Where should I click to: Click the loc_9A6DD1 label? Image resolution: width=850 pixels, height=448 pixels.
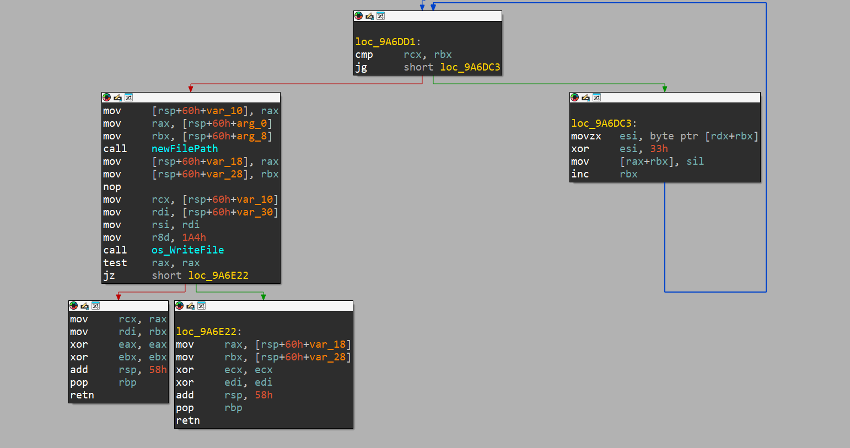(385, 42)
